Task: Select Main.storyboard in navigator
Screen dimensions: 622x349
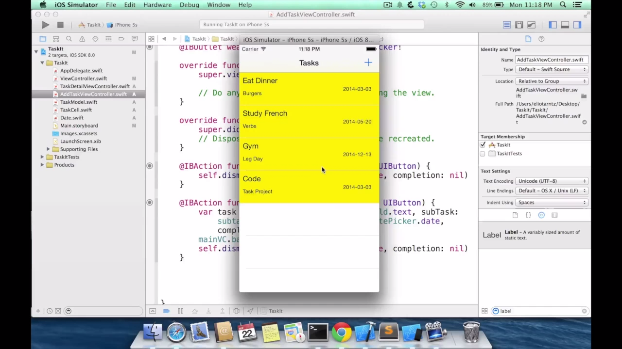Action: point(79,126)
